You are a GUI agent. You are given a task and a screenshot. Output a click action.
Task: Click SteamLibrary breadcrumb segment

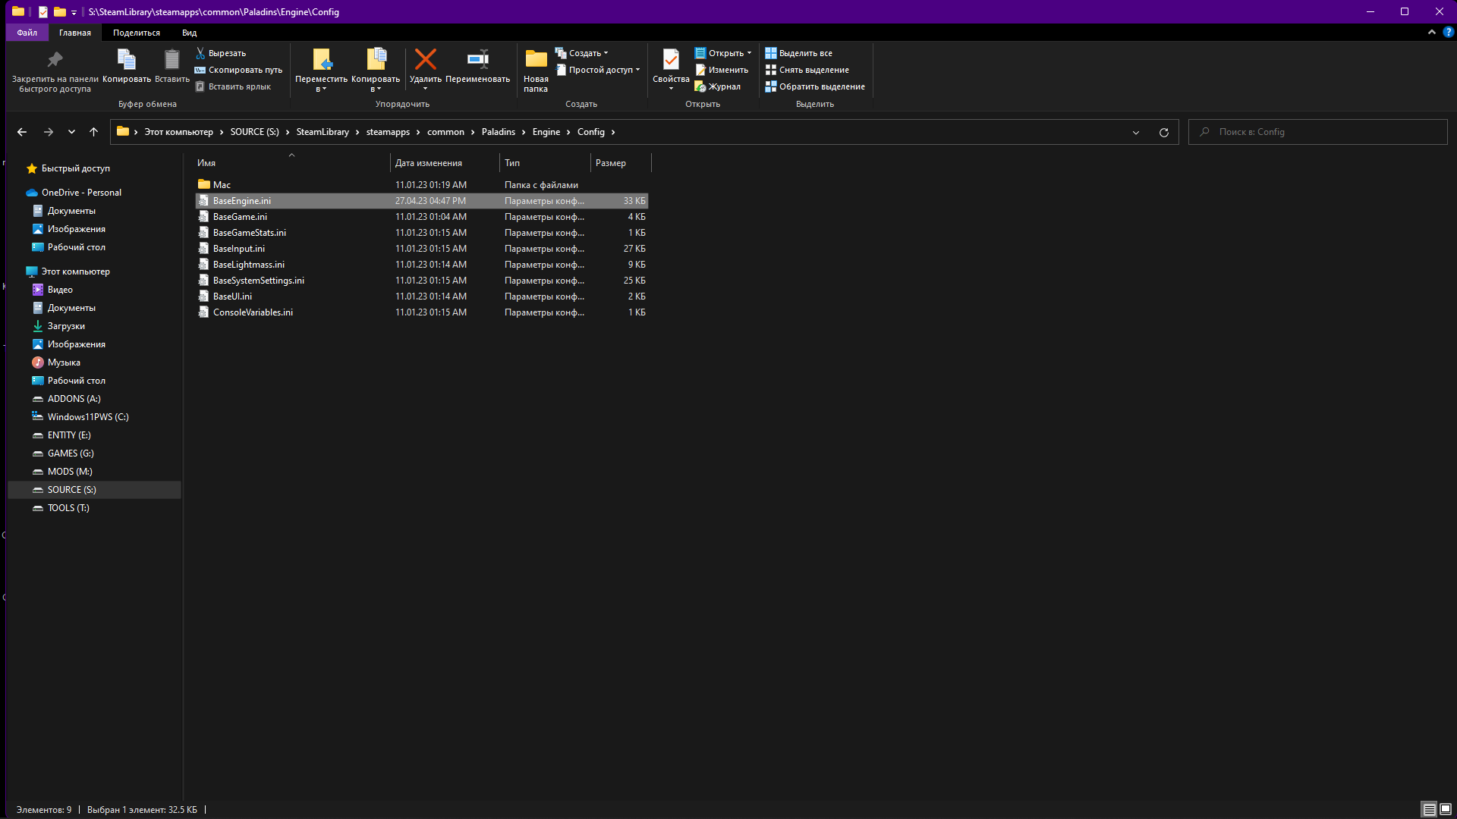[x=323, y=132]
